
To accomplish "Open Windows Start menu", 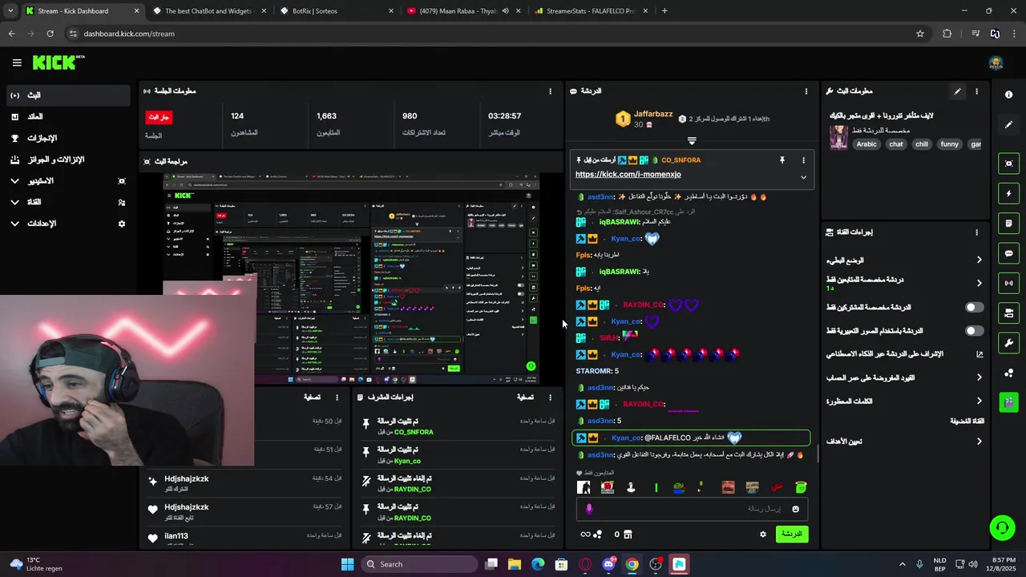I will pyautogui.click(x=347, y=564).
